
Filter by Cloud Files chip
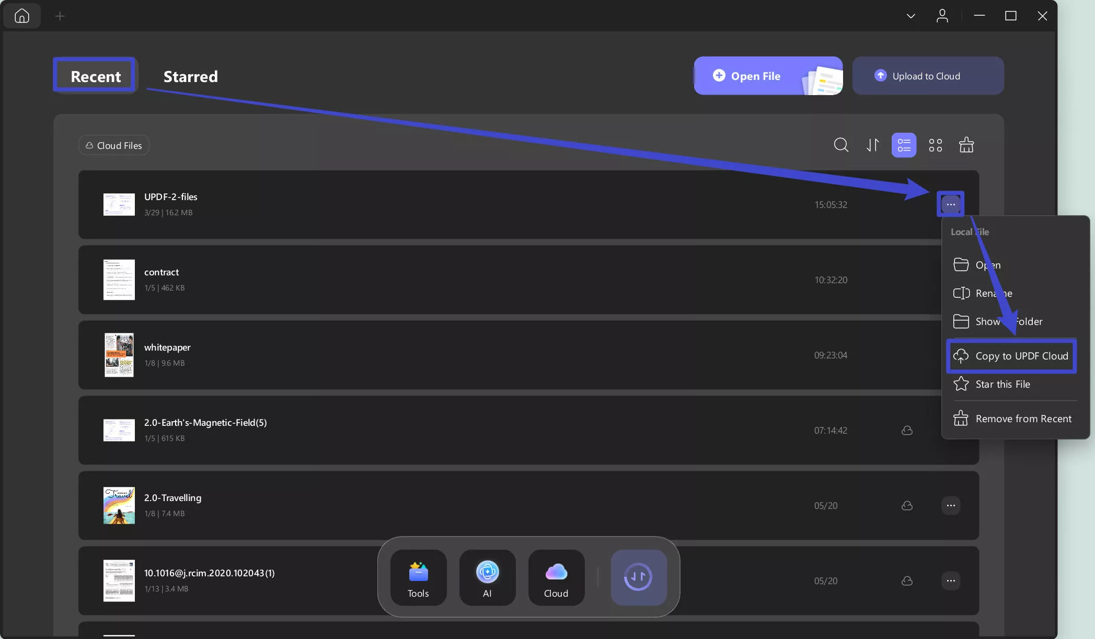[114, 145]
